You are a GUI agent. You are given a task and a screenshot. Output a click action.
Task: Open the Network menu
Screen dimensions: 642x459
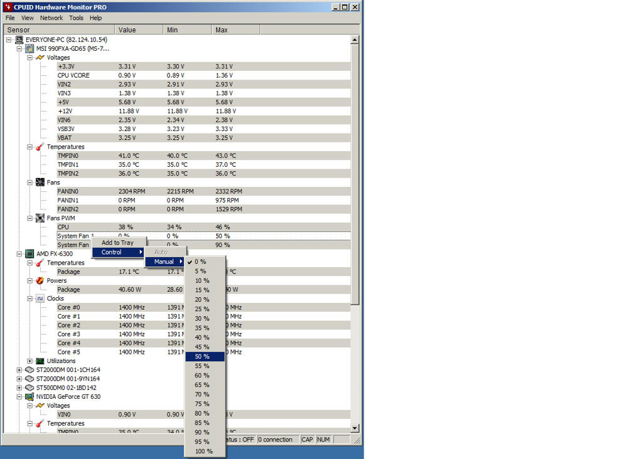[x=51, y=18]
